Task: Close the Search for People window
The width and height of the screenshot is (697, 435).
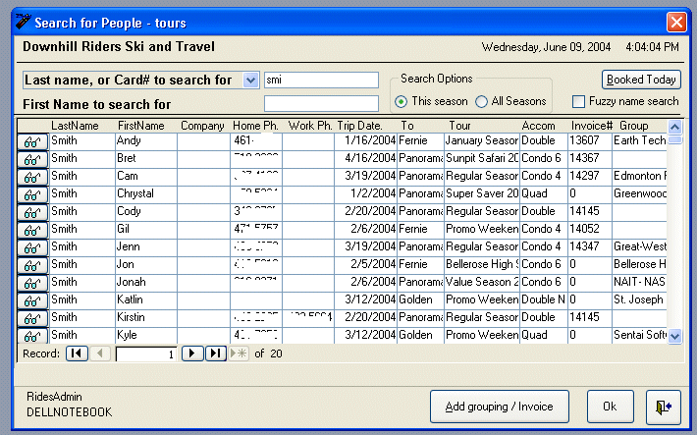Action: 676,22
